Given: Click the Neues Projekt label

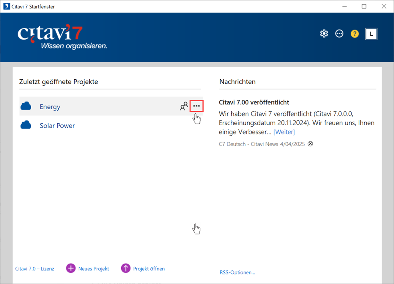Looking at the screenshot, I should pos(94,269).
